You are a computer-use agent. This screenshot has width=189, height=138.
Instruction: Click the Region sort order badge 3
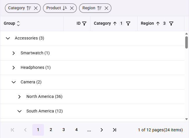tap(164, 23)
